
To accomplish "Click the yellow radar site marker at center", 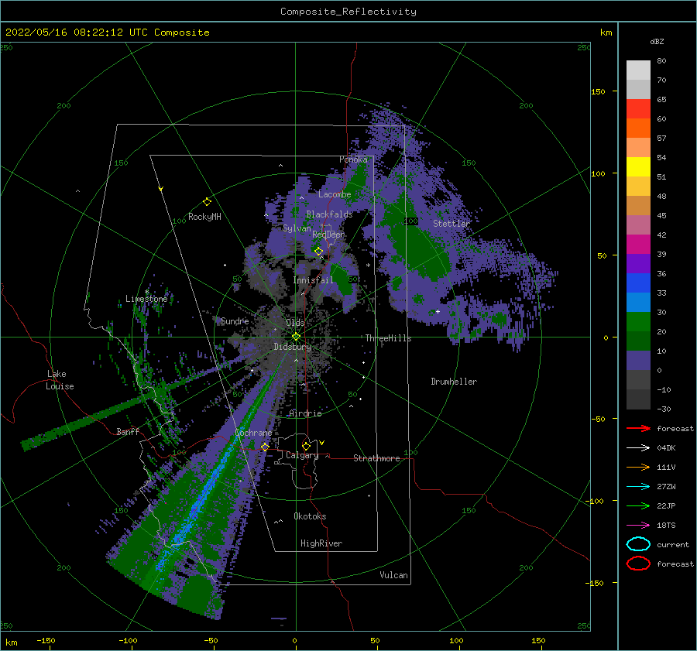I will point(296,337).
